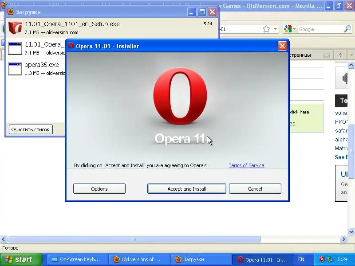Restore down the Mozilla Firefox window

coord(339,6)
